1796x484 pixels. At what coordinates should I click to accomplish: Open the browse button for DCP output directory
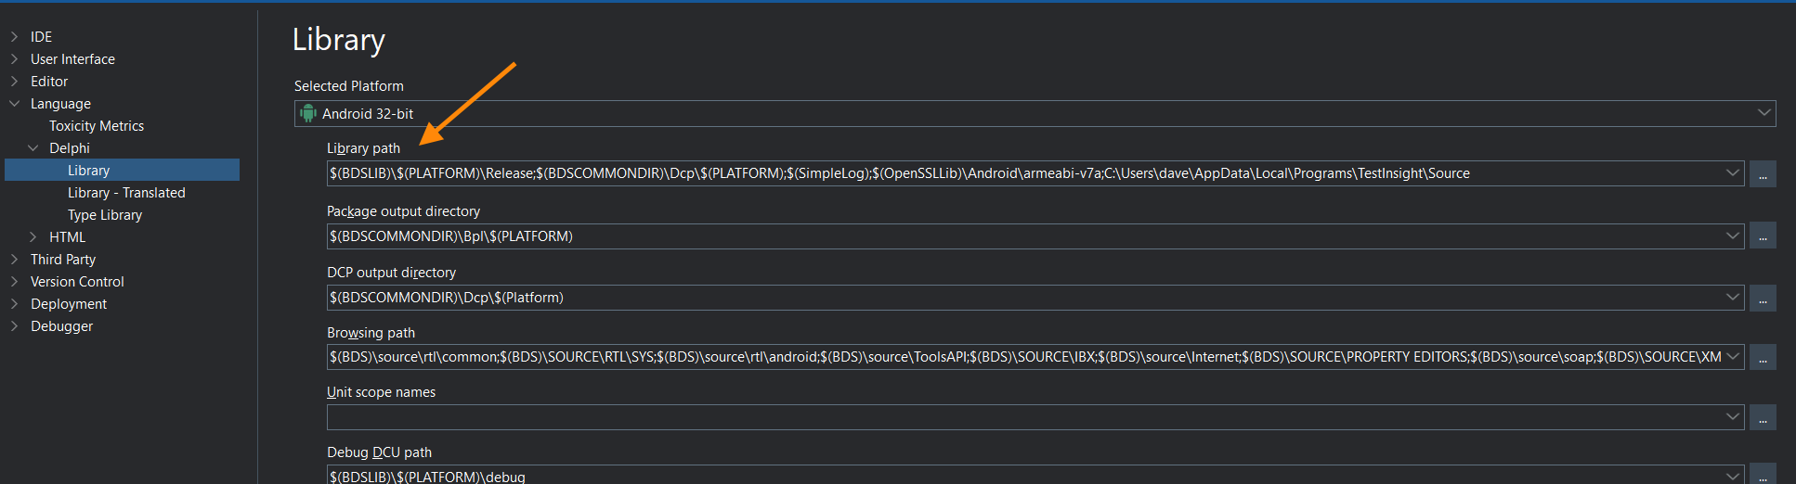point(1762,299)
